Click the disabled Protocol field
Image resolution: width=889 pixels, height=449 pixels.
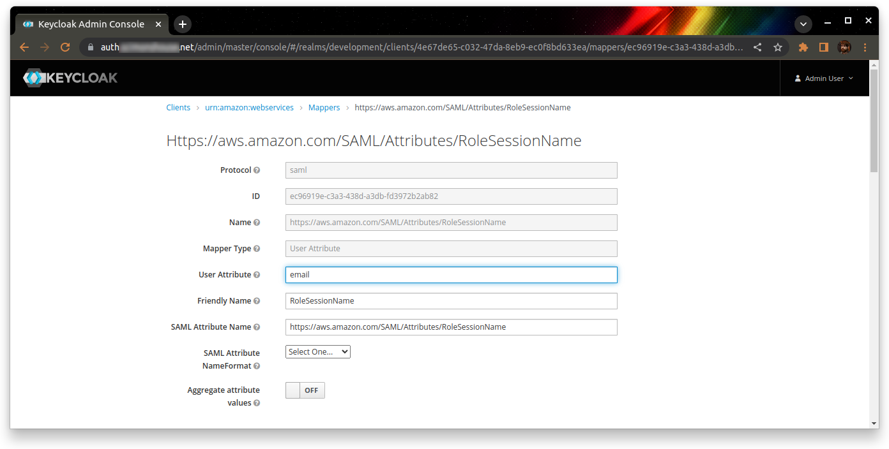(x=452, y=170)
